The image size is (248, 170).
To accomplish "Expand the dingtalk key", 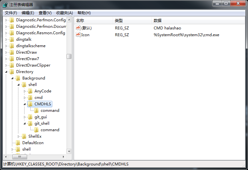I will (x=6, y=39).
